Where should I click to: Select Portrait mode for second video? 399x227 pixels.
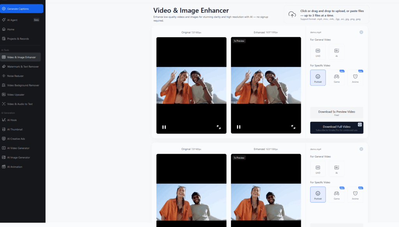point(318,194)
